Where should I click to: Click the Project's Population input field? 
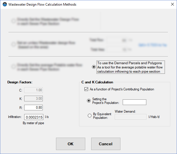(134, 102)
